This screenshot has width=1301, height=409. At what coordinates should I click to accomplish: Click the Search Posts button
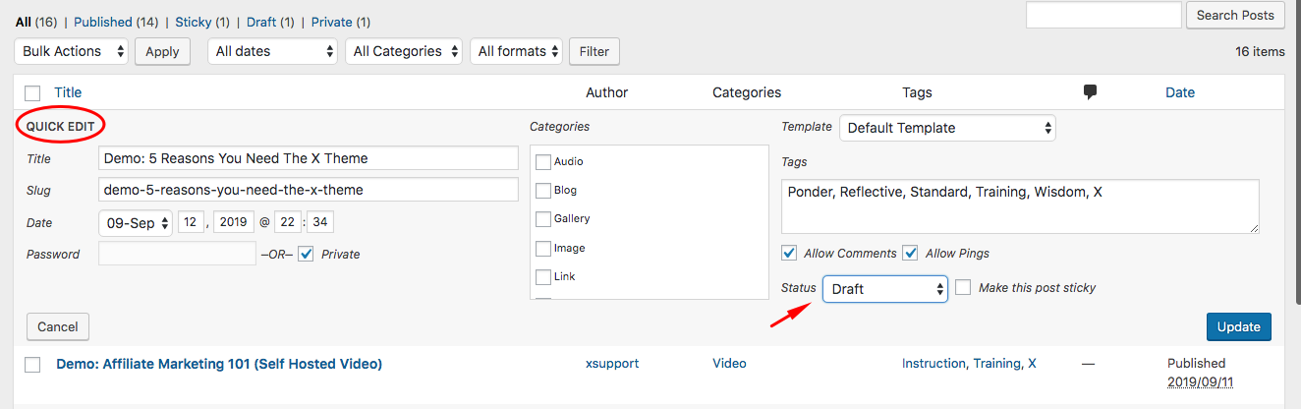(1236, 15)
